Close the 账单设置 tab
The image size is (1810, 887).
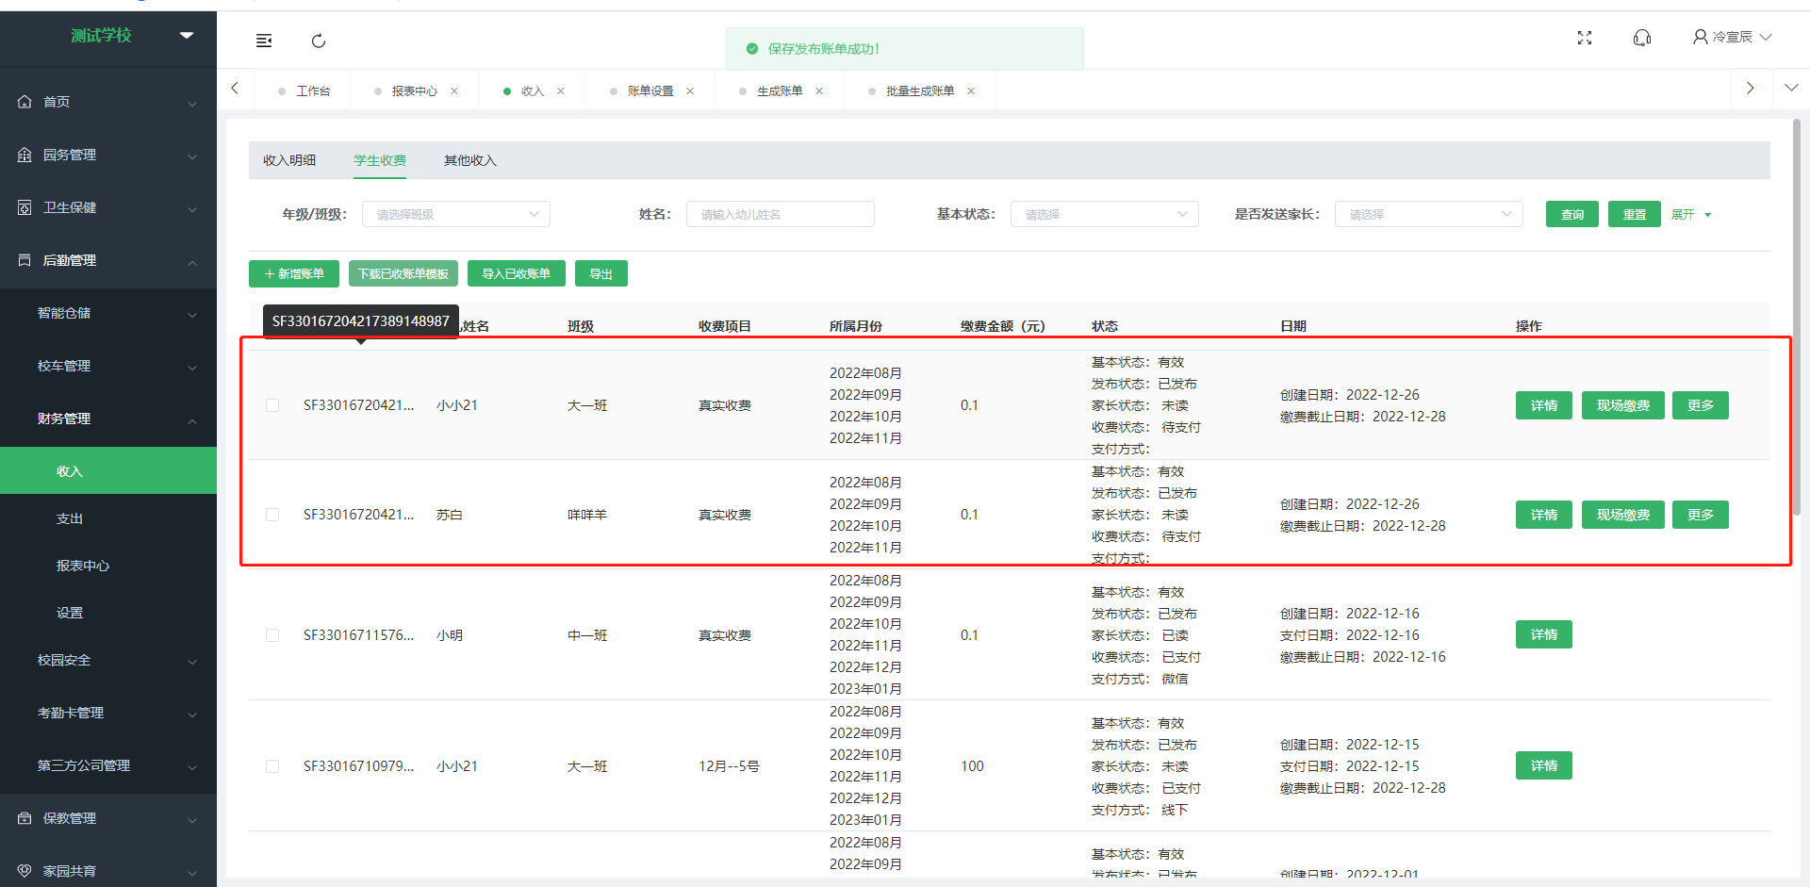pos(690,91)
